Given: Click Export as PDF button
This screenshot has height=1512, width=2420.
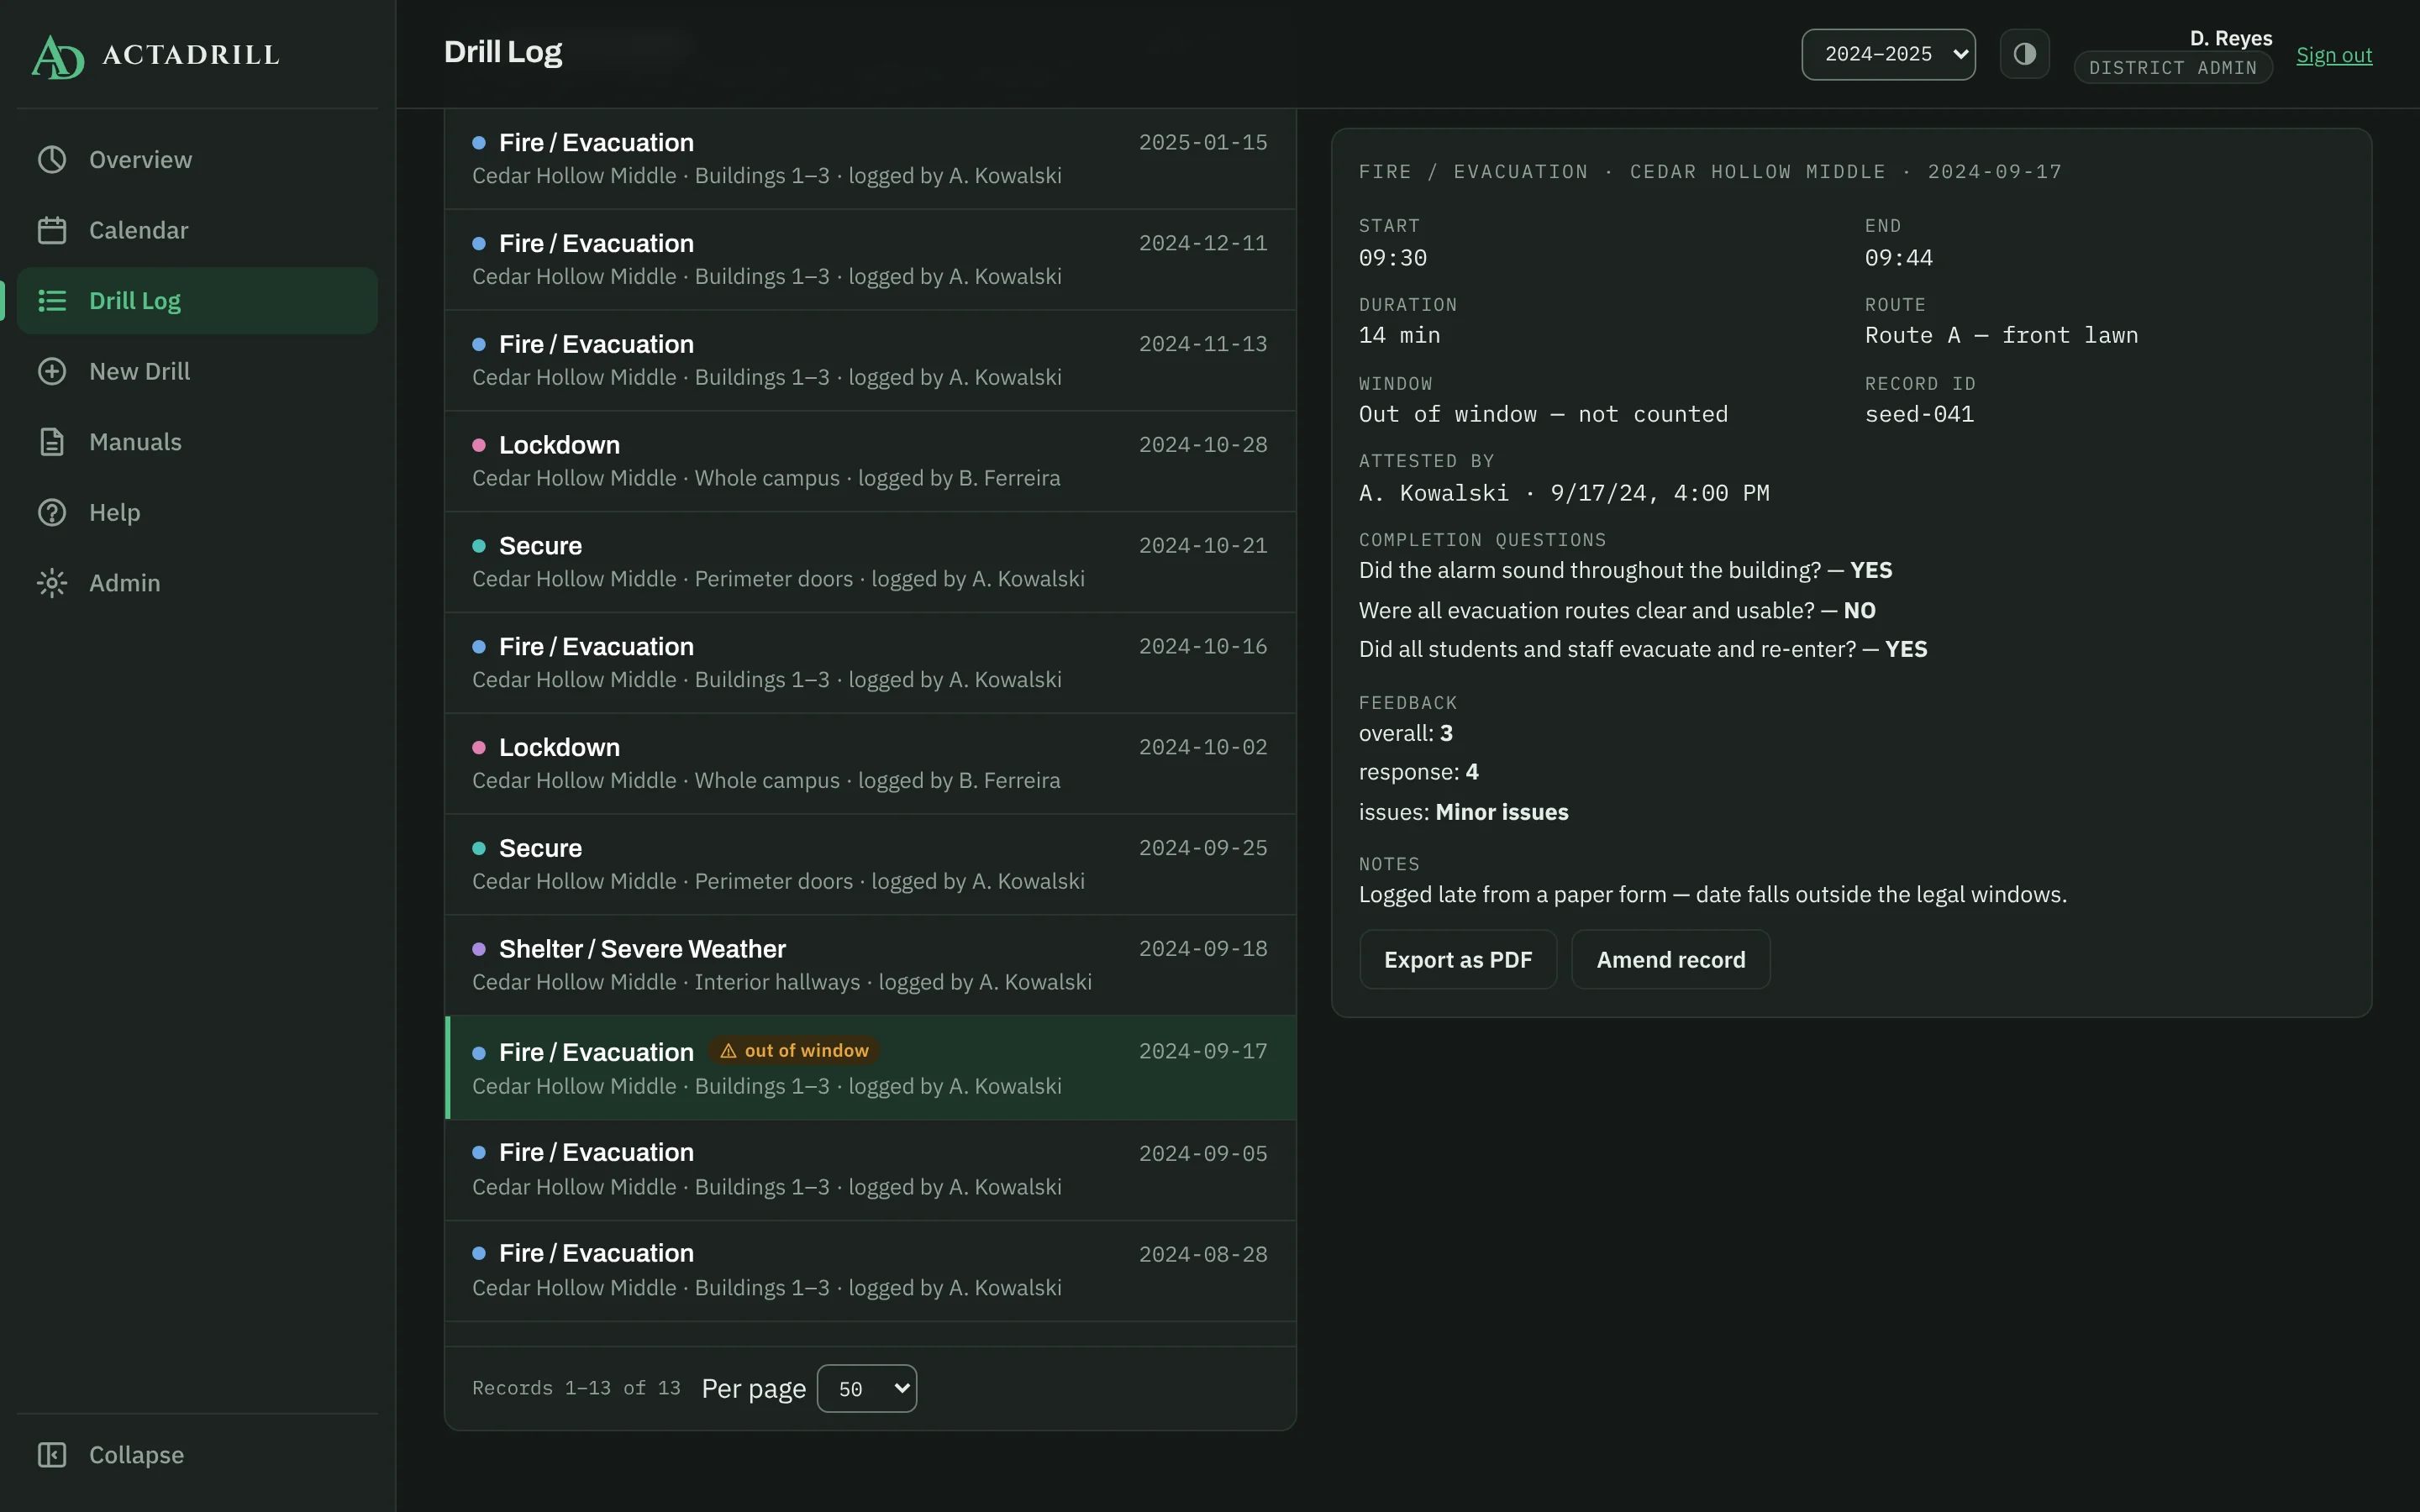Looking at the screenshot, I should coord(1458,960).
